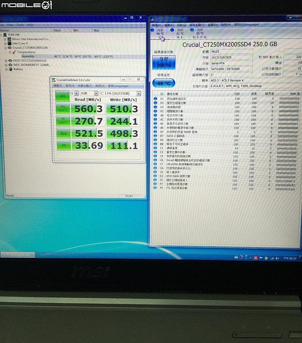Click the Min column header
This screenshot has height=343, width=302.
click(x=82, y=30)
